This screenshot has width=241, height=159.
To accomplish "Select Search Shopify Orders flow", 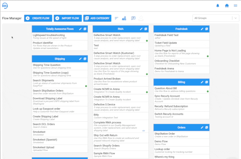I will point(121,147).
